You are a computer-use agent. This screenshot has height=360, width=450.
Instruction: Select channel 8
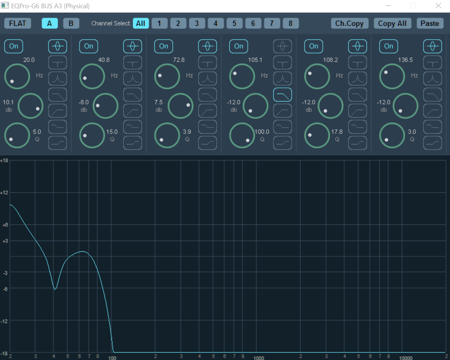pyautogui.click(x=291, y=23)
